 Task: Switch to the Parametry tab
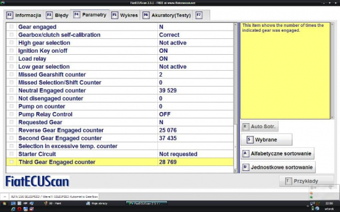coord(90,15)
